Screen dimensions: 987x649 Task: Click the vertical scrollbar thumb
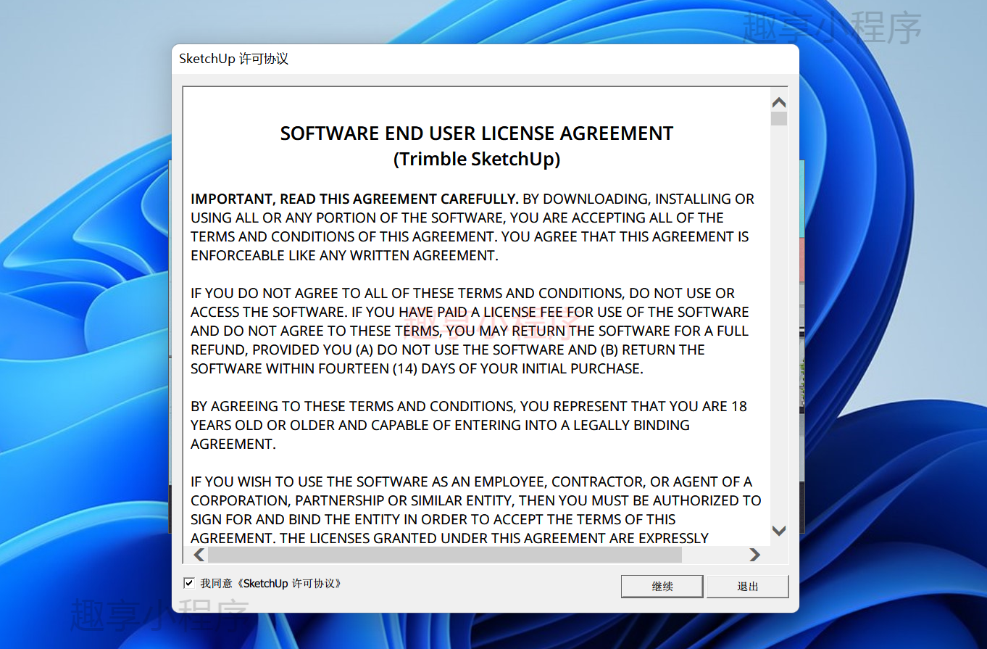tap(779, 118)
